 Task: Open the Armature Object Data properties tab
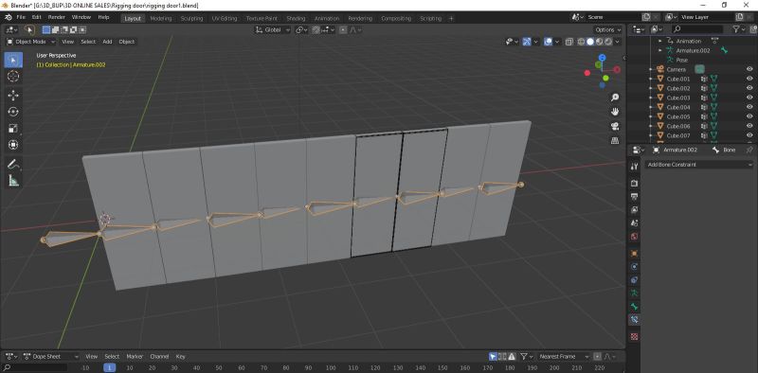pyautogui.click(x=634, y=293)
